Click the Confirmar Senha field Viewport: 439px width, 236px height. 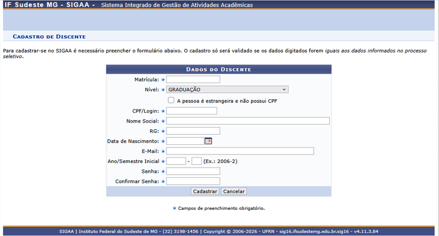193,181
